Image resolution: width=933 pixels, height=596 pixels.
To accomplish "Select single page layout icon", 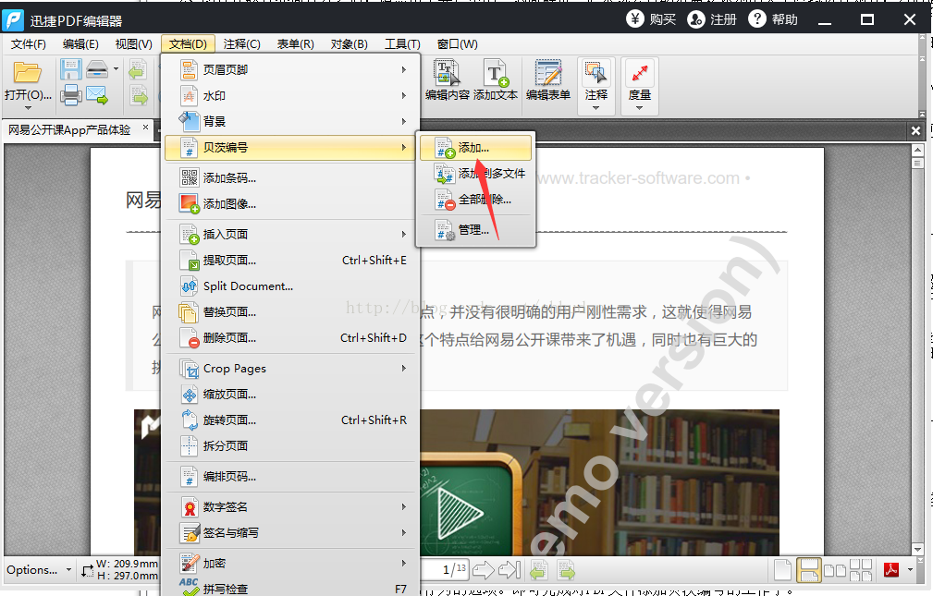I will [x=782, y=570].
